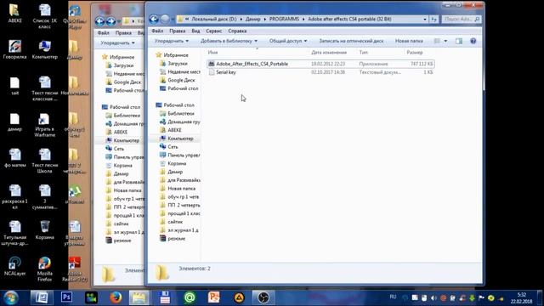The image size is (544, 306).
Task: Open the Файл menu in front window
Action: tap(157, 31)
